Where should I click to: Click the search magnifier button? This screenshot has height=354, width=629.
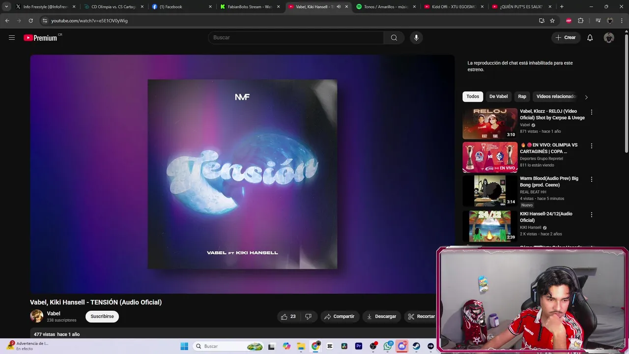pos(394,38)
